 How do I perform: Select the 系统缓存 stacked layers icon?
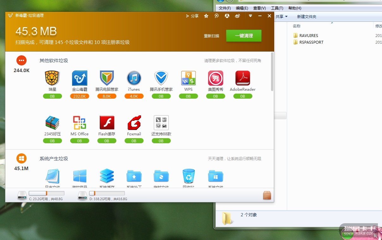point(107,176)
